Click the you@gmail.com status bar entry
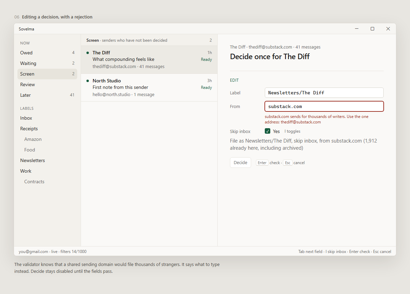410x294 pixels. 33,252
